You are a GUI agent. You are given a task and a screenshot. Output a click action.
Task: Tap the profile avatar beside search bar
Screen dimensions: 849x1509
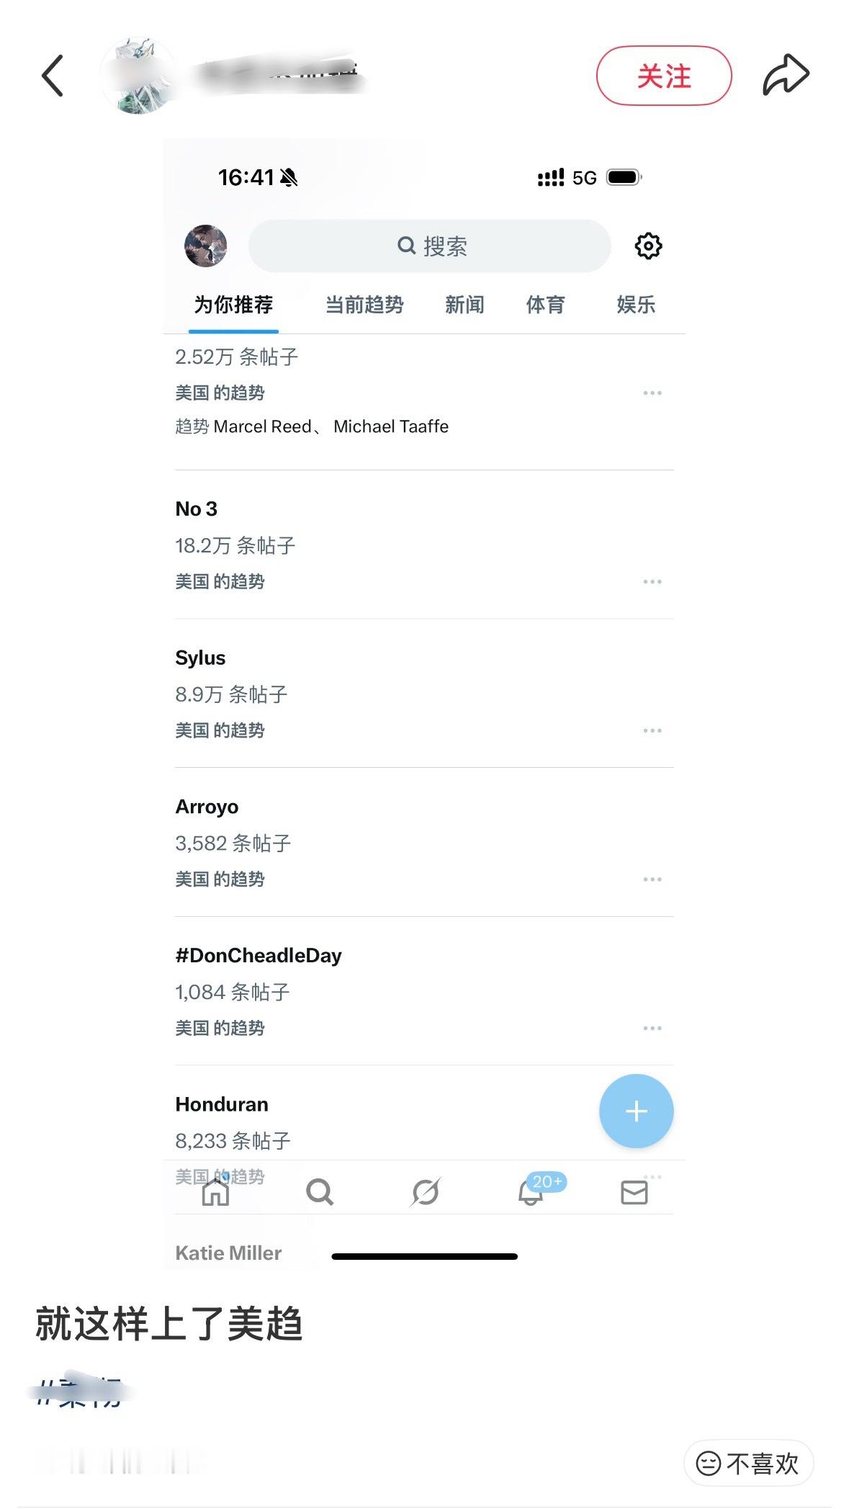(206, 246)
